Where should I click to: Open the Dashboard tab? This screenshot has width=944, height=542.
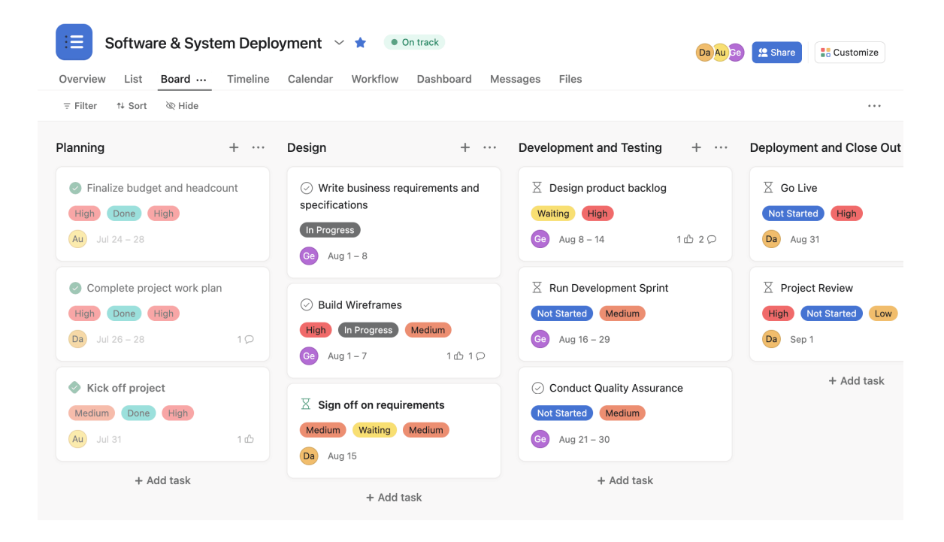444,79
